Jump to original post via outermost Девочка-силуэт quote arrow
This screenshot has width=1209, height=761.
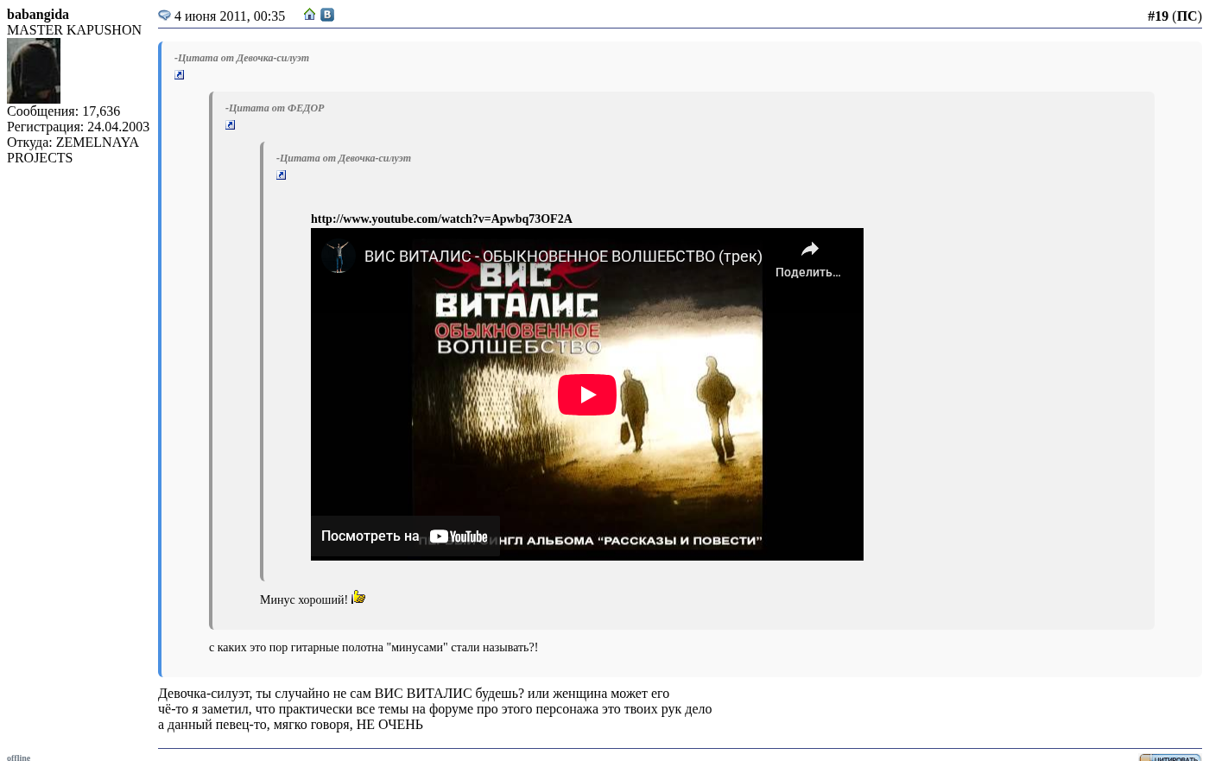[180, 75]
